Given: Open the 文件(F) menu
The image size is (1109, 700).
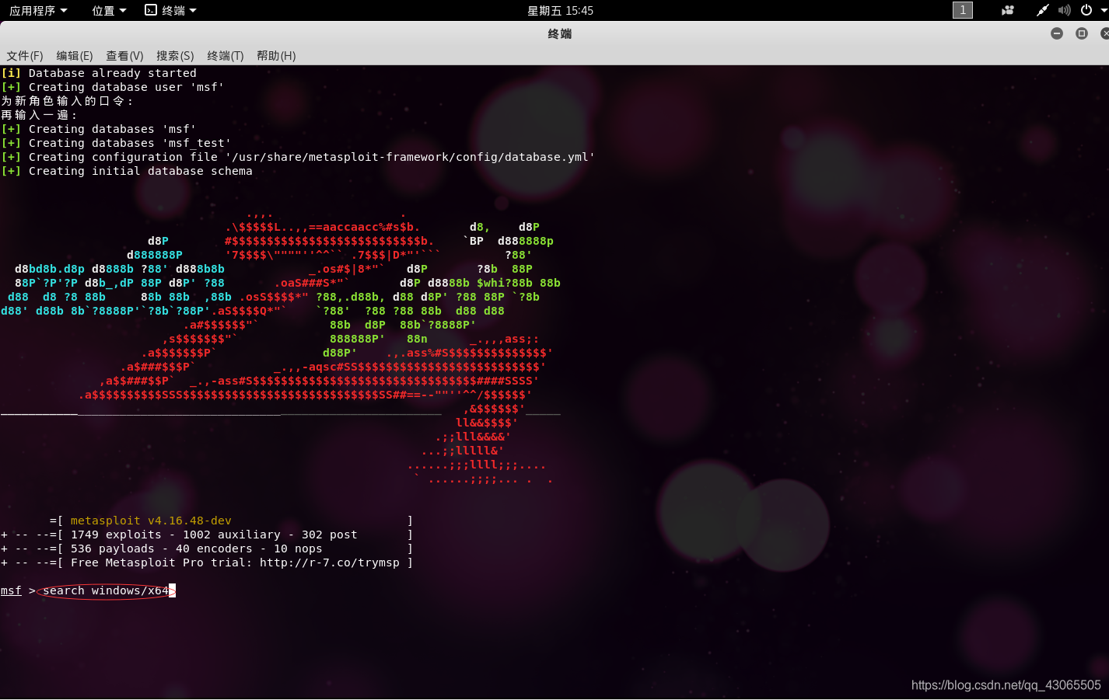Looking at the screenshot, I should (25, 56).
